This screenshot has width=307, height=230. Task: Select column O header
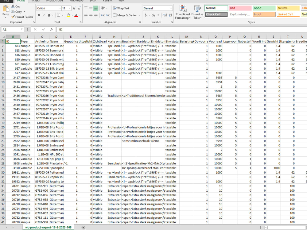(x=216, y=36)
